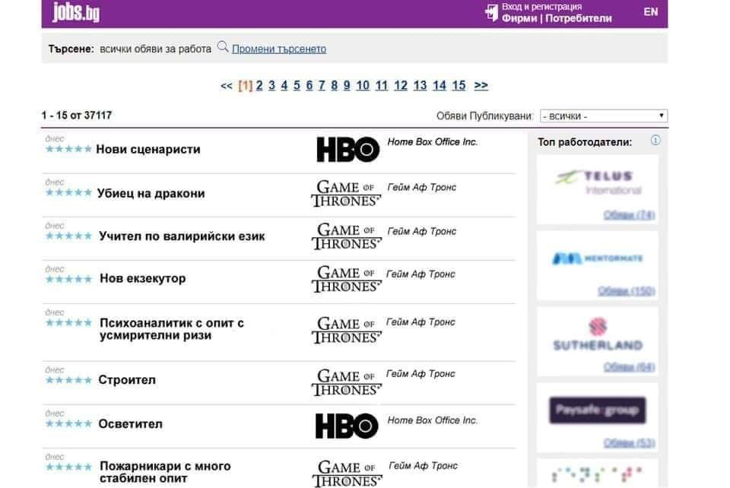Click the Промени търсенето link
The width and height of the screenshot is (730, 488).
[279, 49]
